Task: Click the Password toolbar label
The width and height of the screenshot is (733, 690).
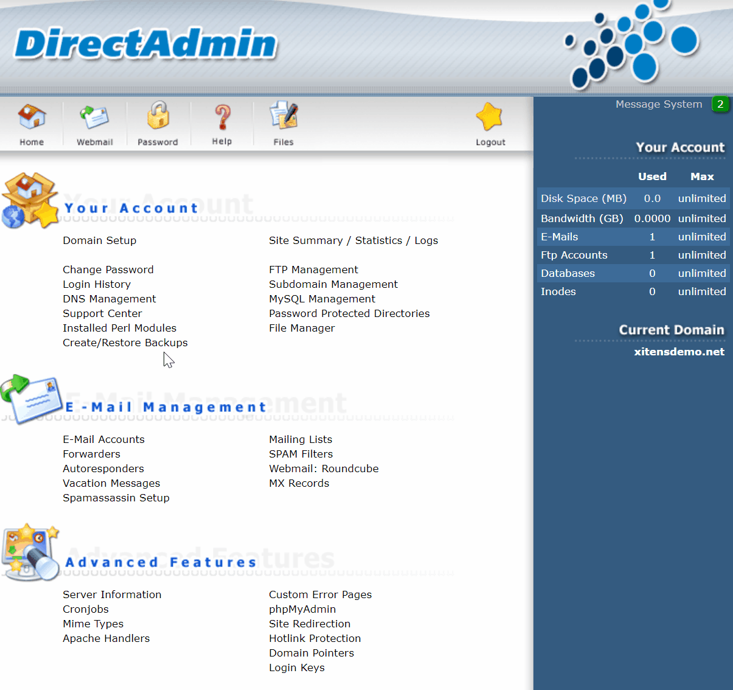Action: point(158,142)
